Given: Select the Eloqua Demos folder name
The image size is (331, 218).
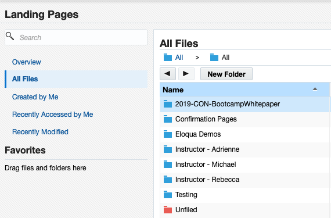Looking at the screenshot, I should [x=198, y=134].
